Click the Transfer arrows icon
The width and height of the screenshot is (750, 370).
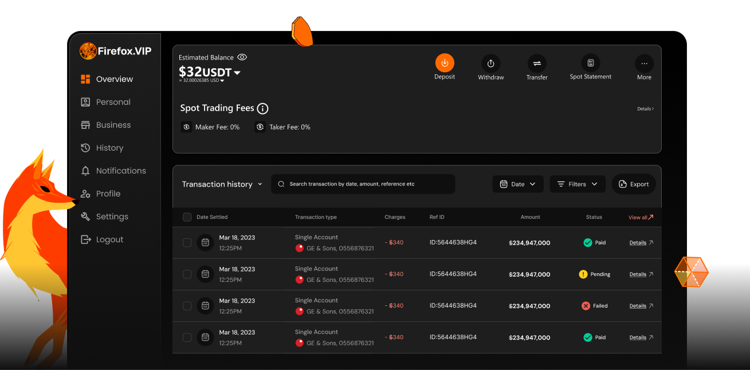pyautogui.click(x=537, y=64)
